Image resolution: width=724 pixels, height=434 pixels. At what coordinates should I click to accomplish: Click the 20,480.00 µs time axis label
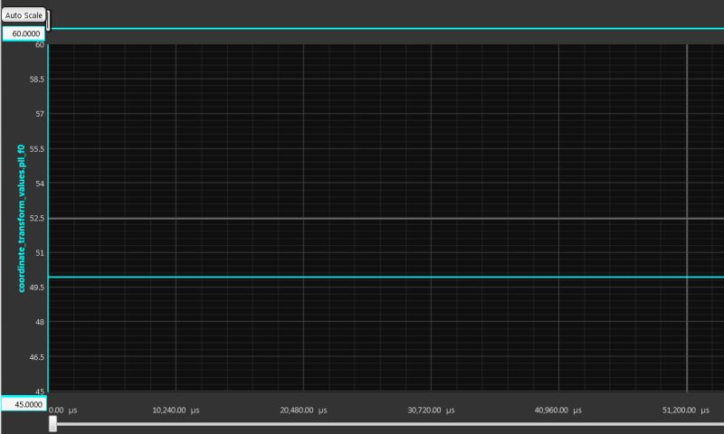coord(303,410)
